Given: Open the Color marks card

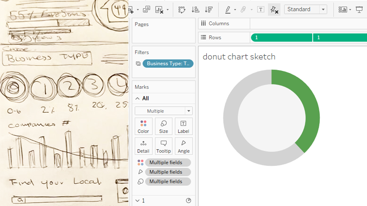Looking at the screenshot, I should coord(143,126).
